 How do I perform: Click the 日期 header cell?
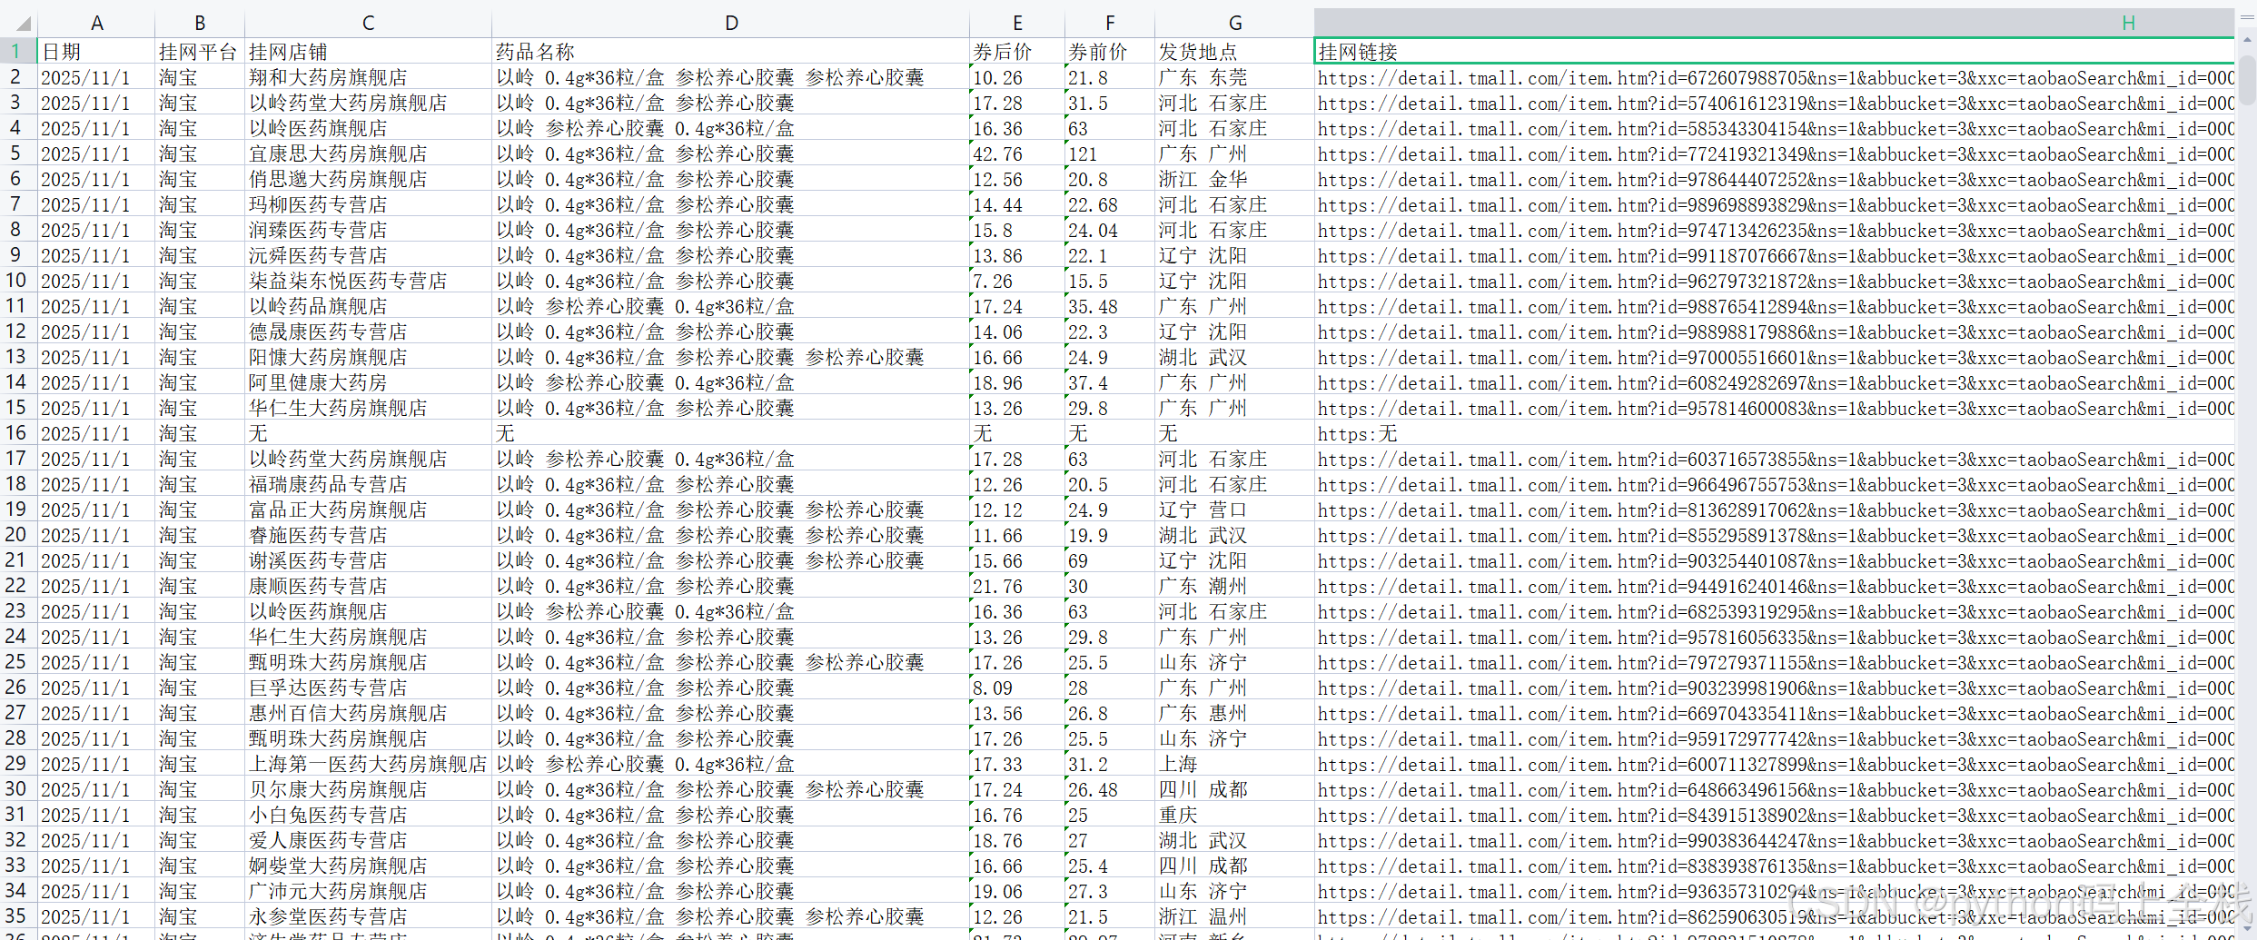[96, 52]
